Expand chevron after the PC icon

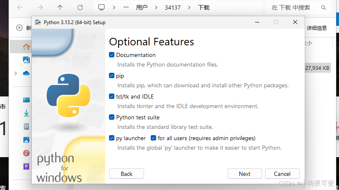pyautogui.click(x=114, y=7)
